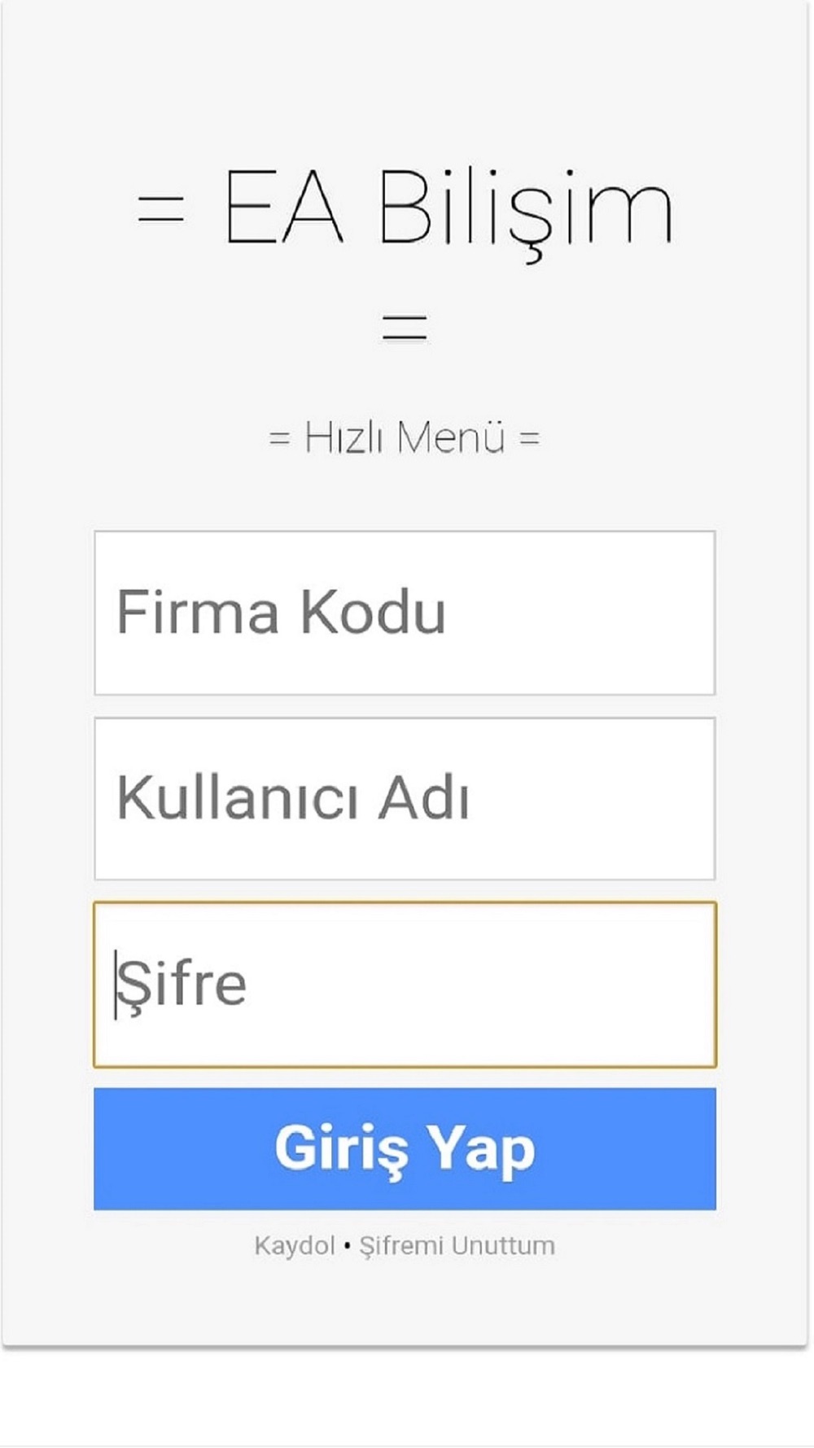The image size is (814, 1448).
Task: Click the word Menü in the subtitle
Action: [x=452, y=437]
